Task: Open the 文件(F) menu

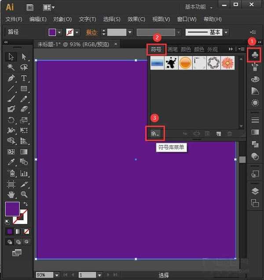Action: [14, 19]
